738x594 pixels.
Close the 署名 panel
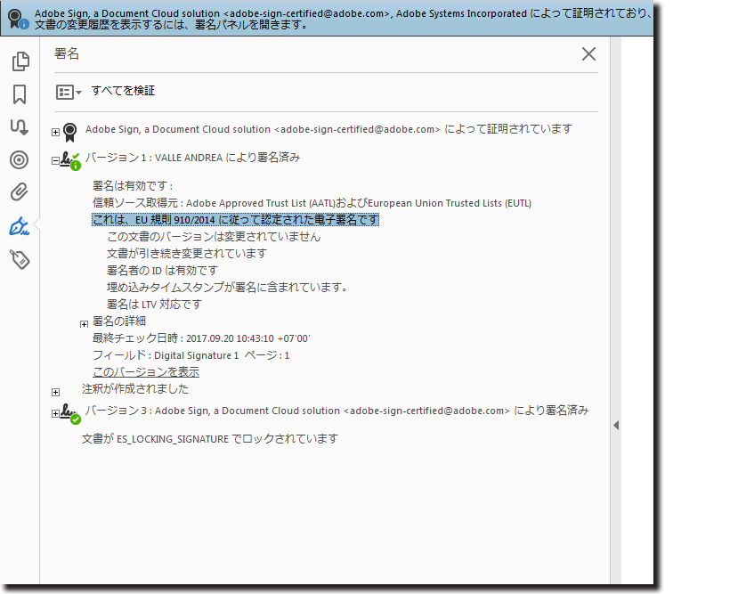point(588,53)
